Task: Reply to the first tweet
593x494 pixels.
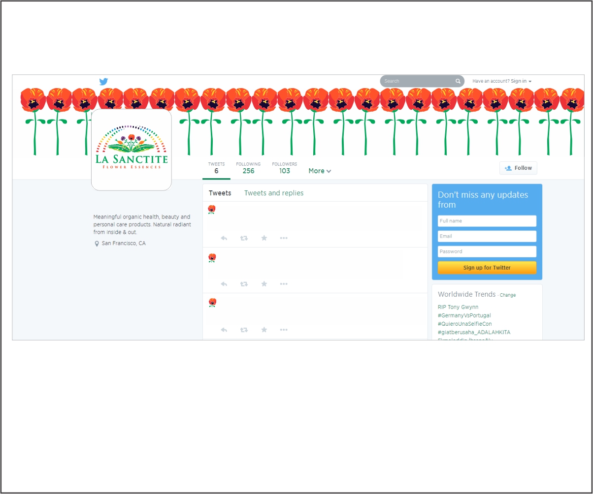Action: 224,238
